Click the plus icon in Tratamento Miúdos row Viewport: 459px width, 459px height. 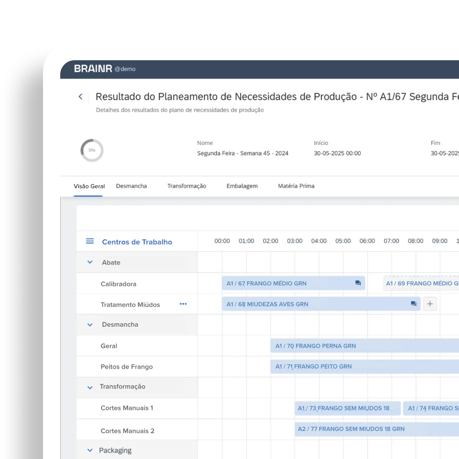click(430, 304)
